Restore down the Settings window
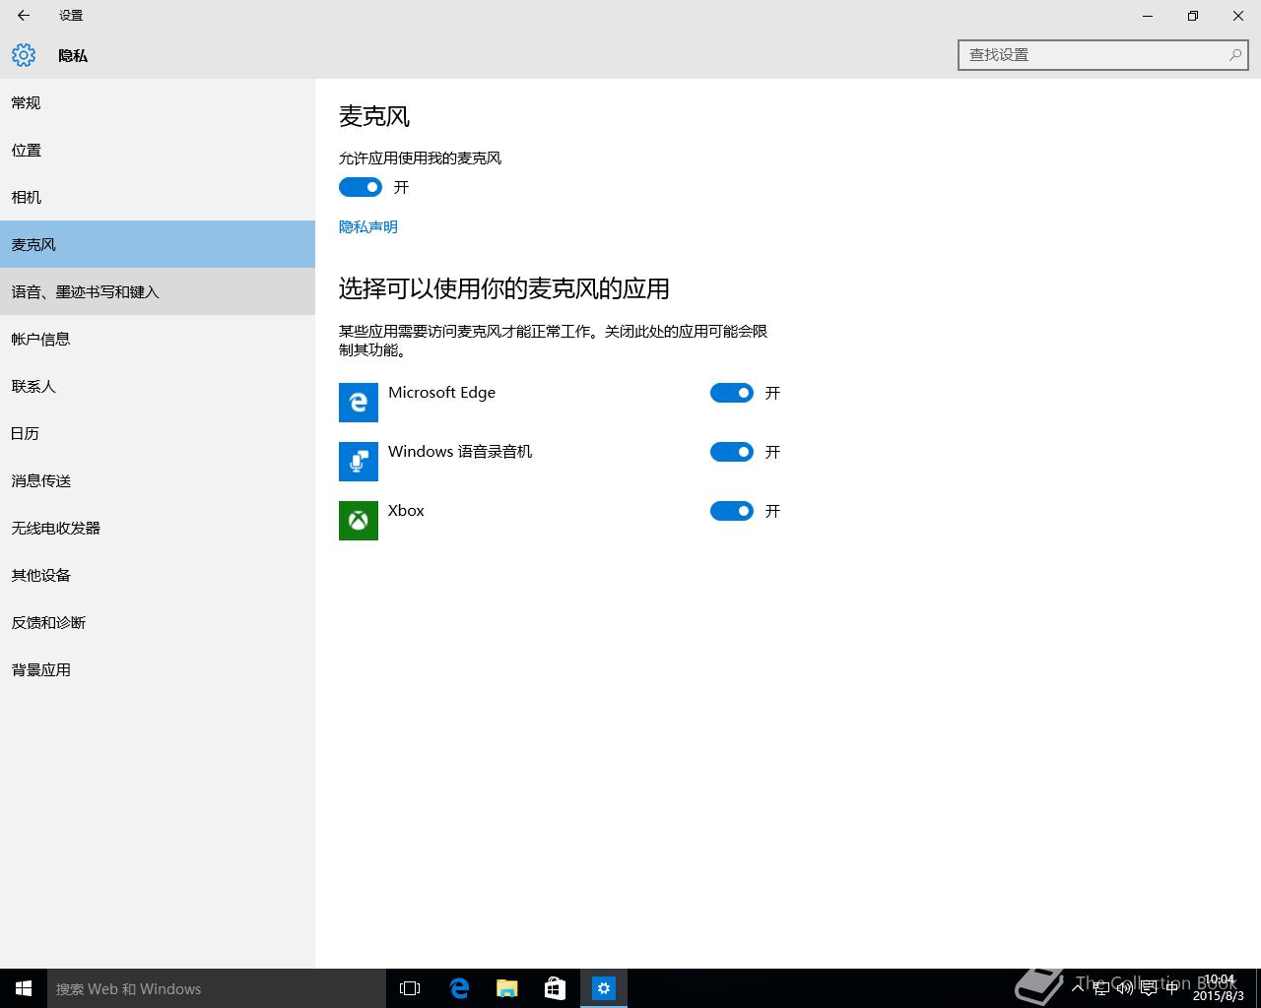 click(1193, 16)
